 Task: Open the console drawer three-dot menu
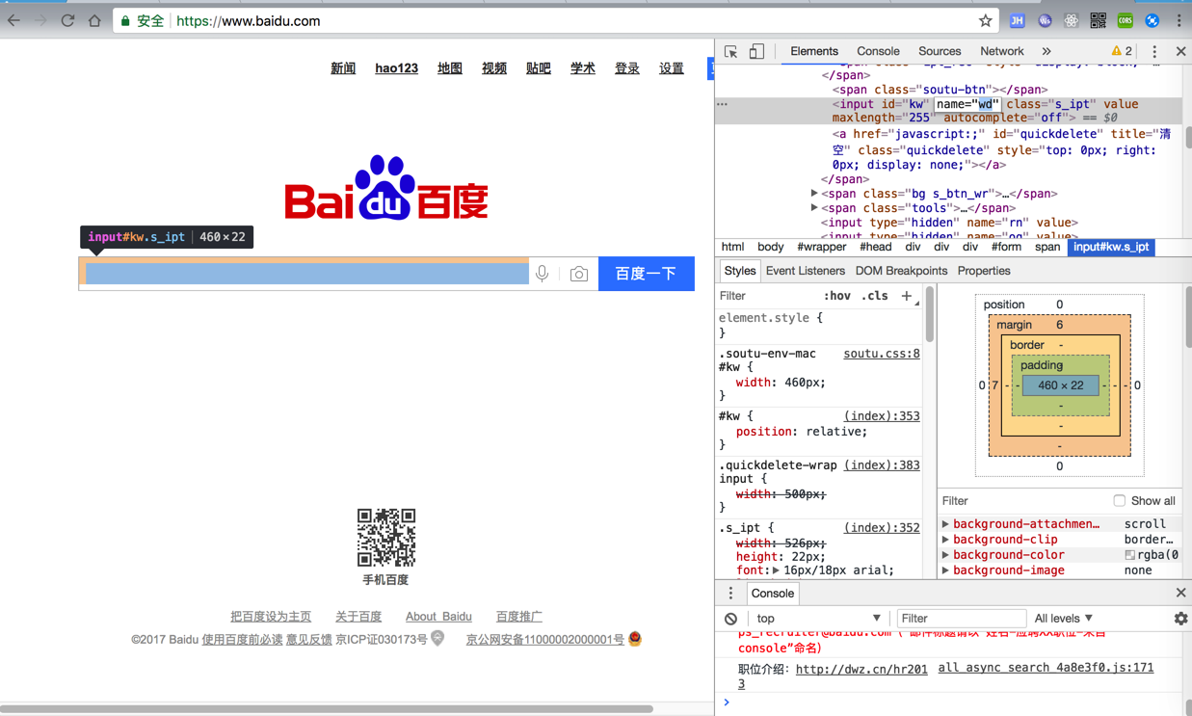(x=729, y=594)
